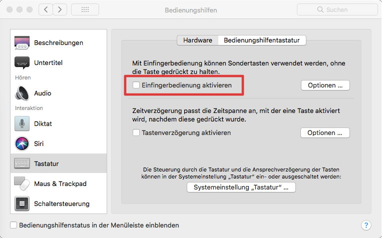The width and height of the screenshot is (382, 238).
Task: Click the Interaktion section header
Action: click(29, 108)
